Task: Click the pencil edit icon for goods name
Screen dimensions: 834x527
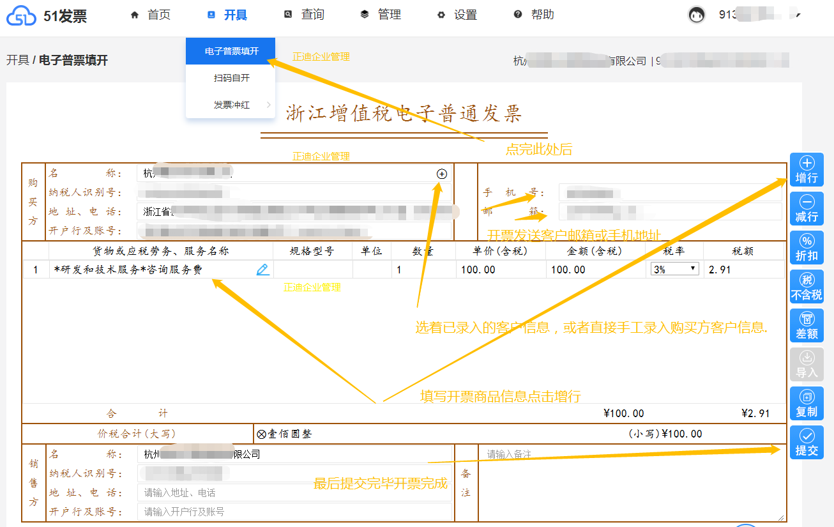Action: 262,270
